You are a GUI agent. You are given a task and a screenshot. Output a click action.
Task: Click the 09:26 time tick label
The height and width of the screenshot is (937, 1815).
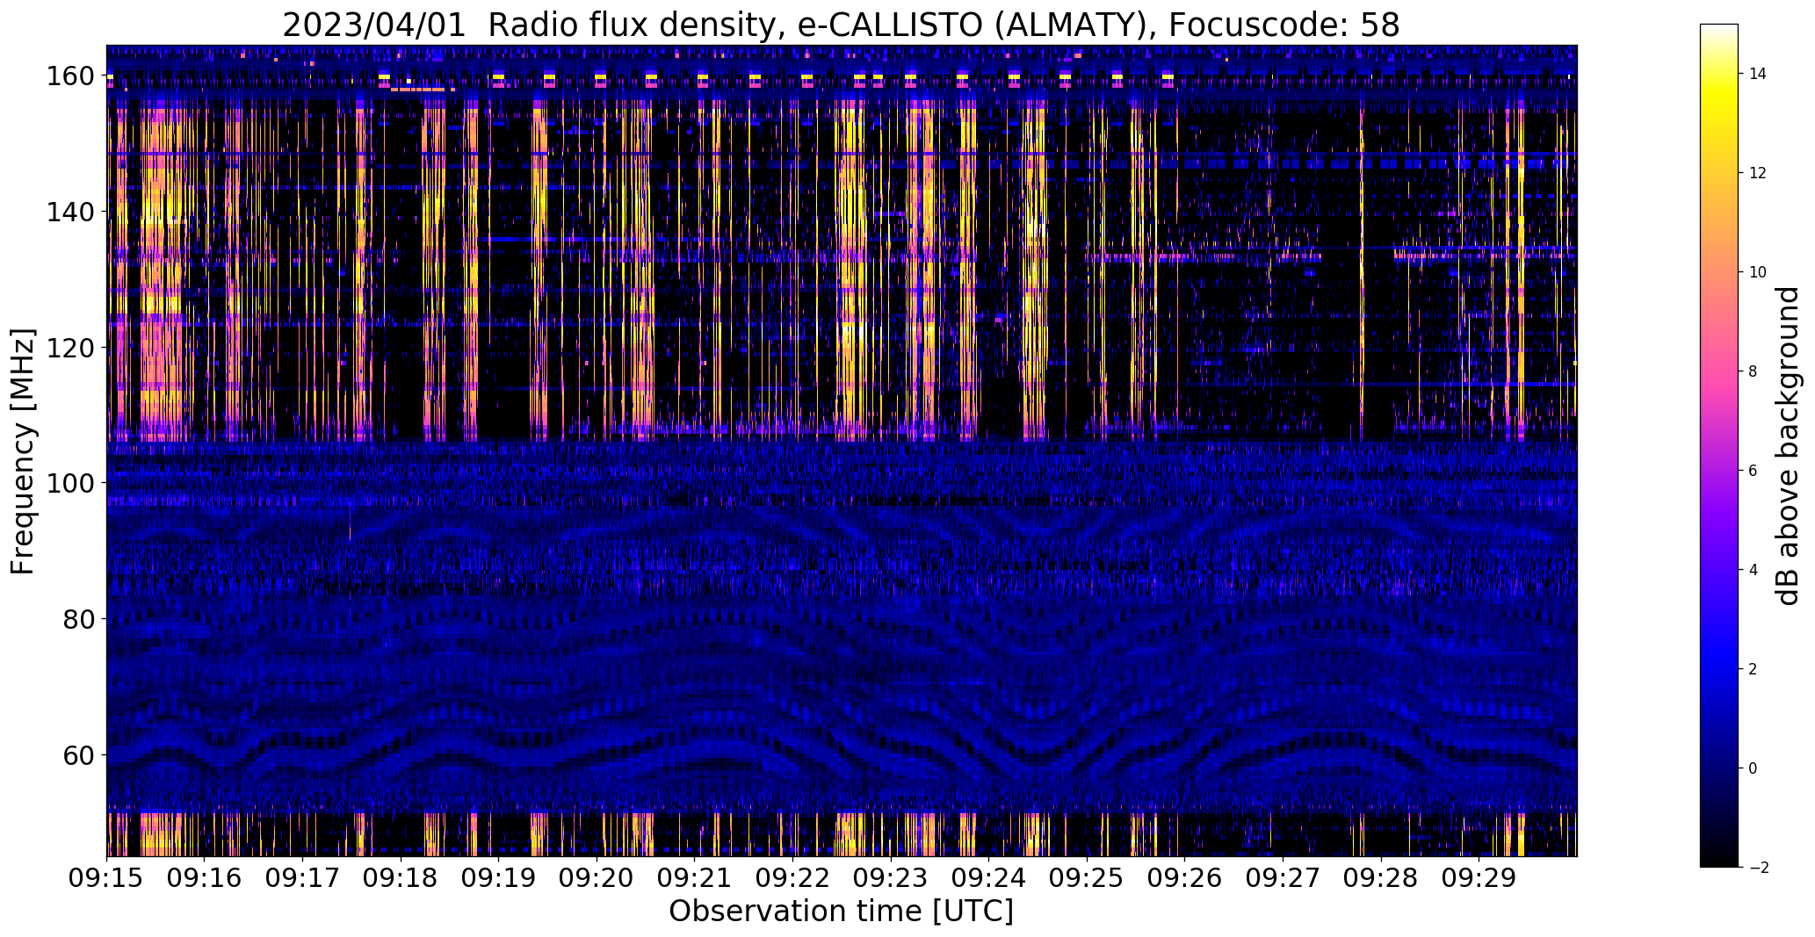pos(1184,879)
